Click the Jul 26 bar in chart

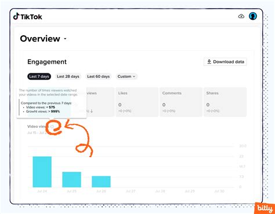(x=101, y=182)
